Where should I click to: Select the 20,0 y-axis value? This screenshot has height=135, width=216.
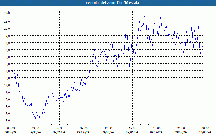pos(7,29)
